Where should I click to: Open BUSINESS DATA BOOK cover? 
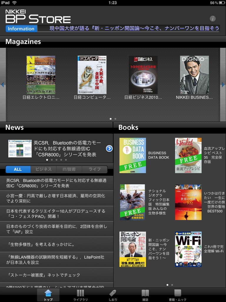(133, 155)
